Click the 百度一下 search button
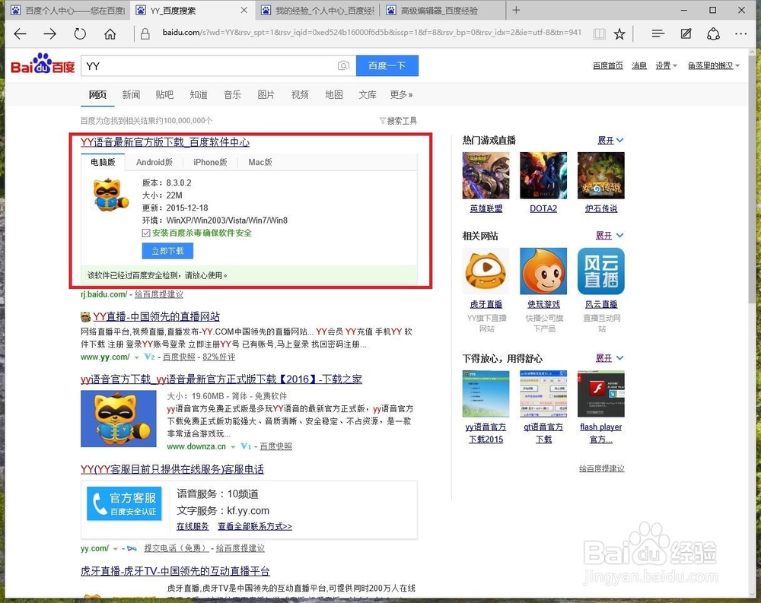This screenshot has width=761, height=603. [x=387, y=65]
